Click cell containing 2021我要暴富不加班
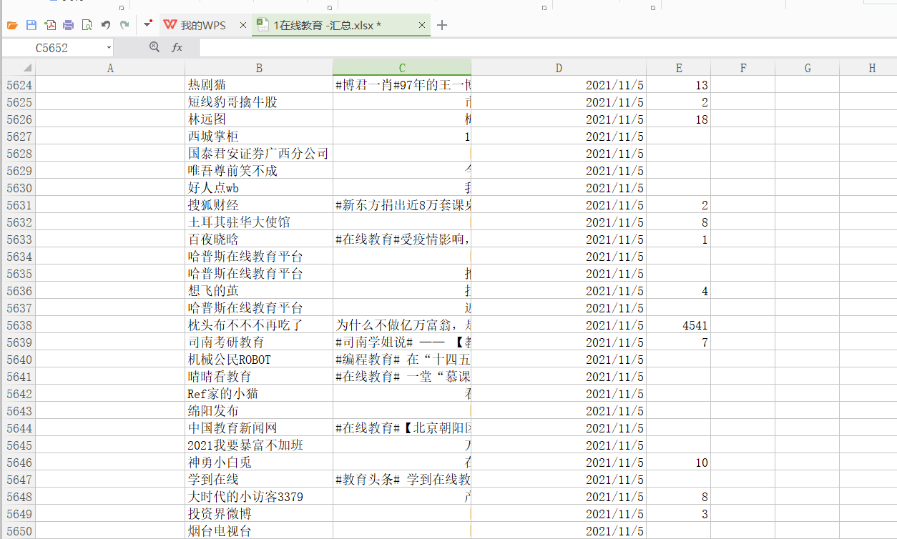The image size is (897, 539). (x=259, y=445)
